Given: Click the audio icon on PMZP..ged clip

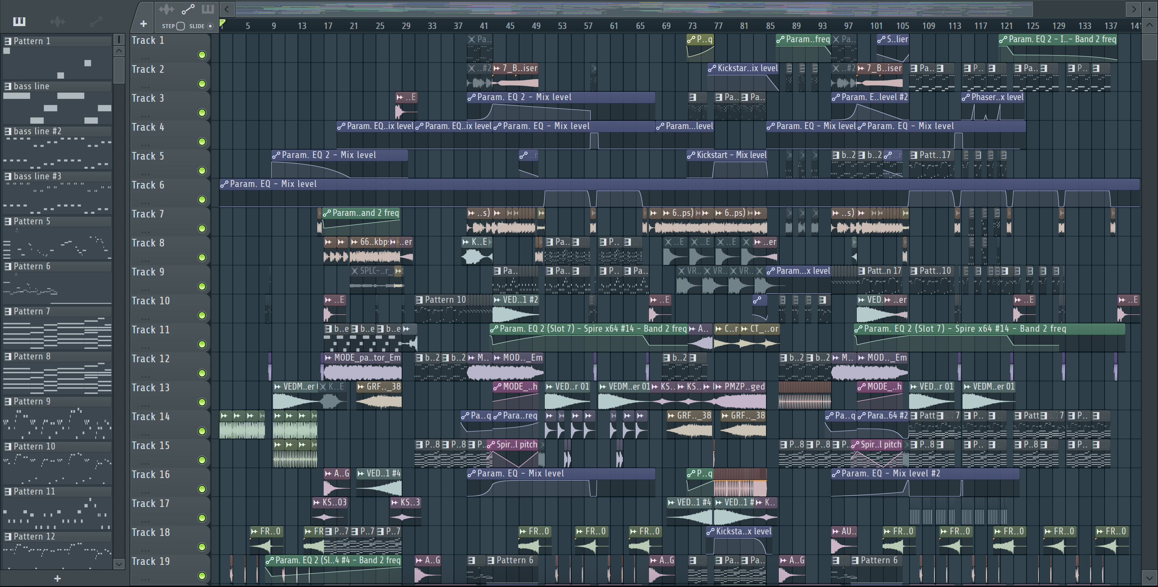Looking at the screenshot, I should 719,386.
